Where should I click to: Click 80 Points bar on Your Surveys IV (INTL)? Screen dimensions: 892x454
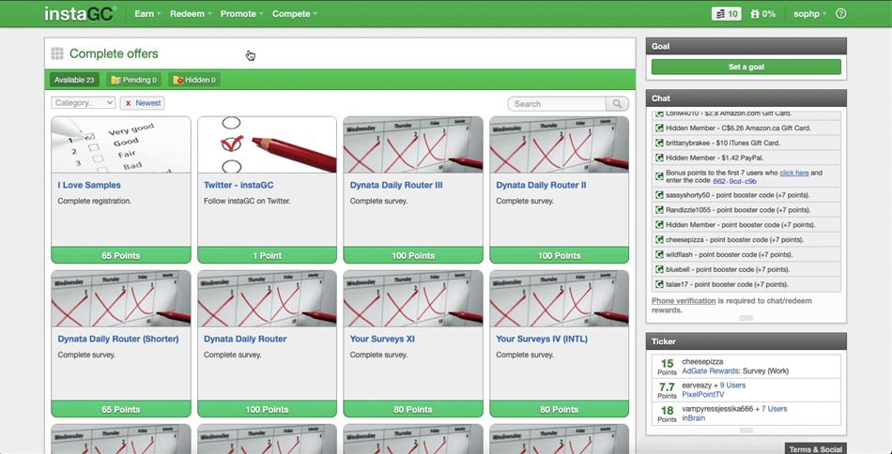(560, 409)
